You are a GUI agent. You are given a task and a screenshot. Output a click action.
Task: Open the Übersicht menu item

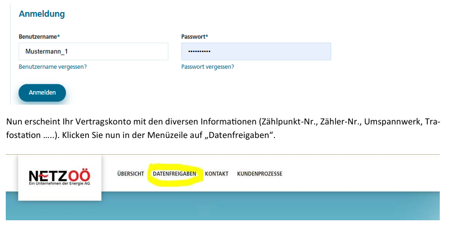point(131,174)
